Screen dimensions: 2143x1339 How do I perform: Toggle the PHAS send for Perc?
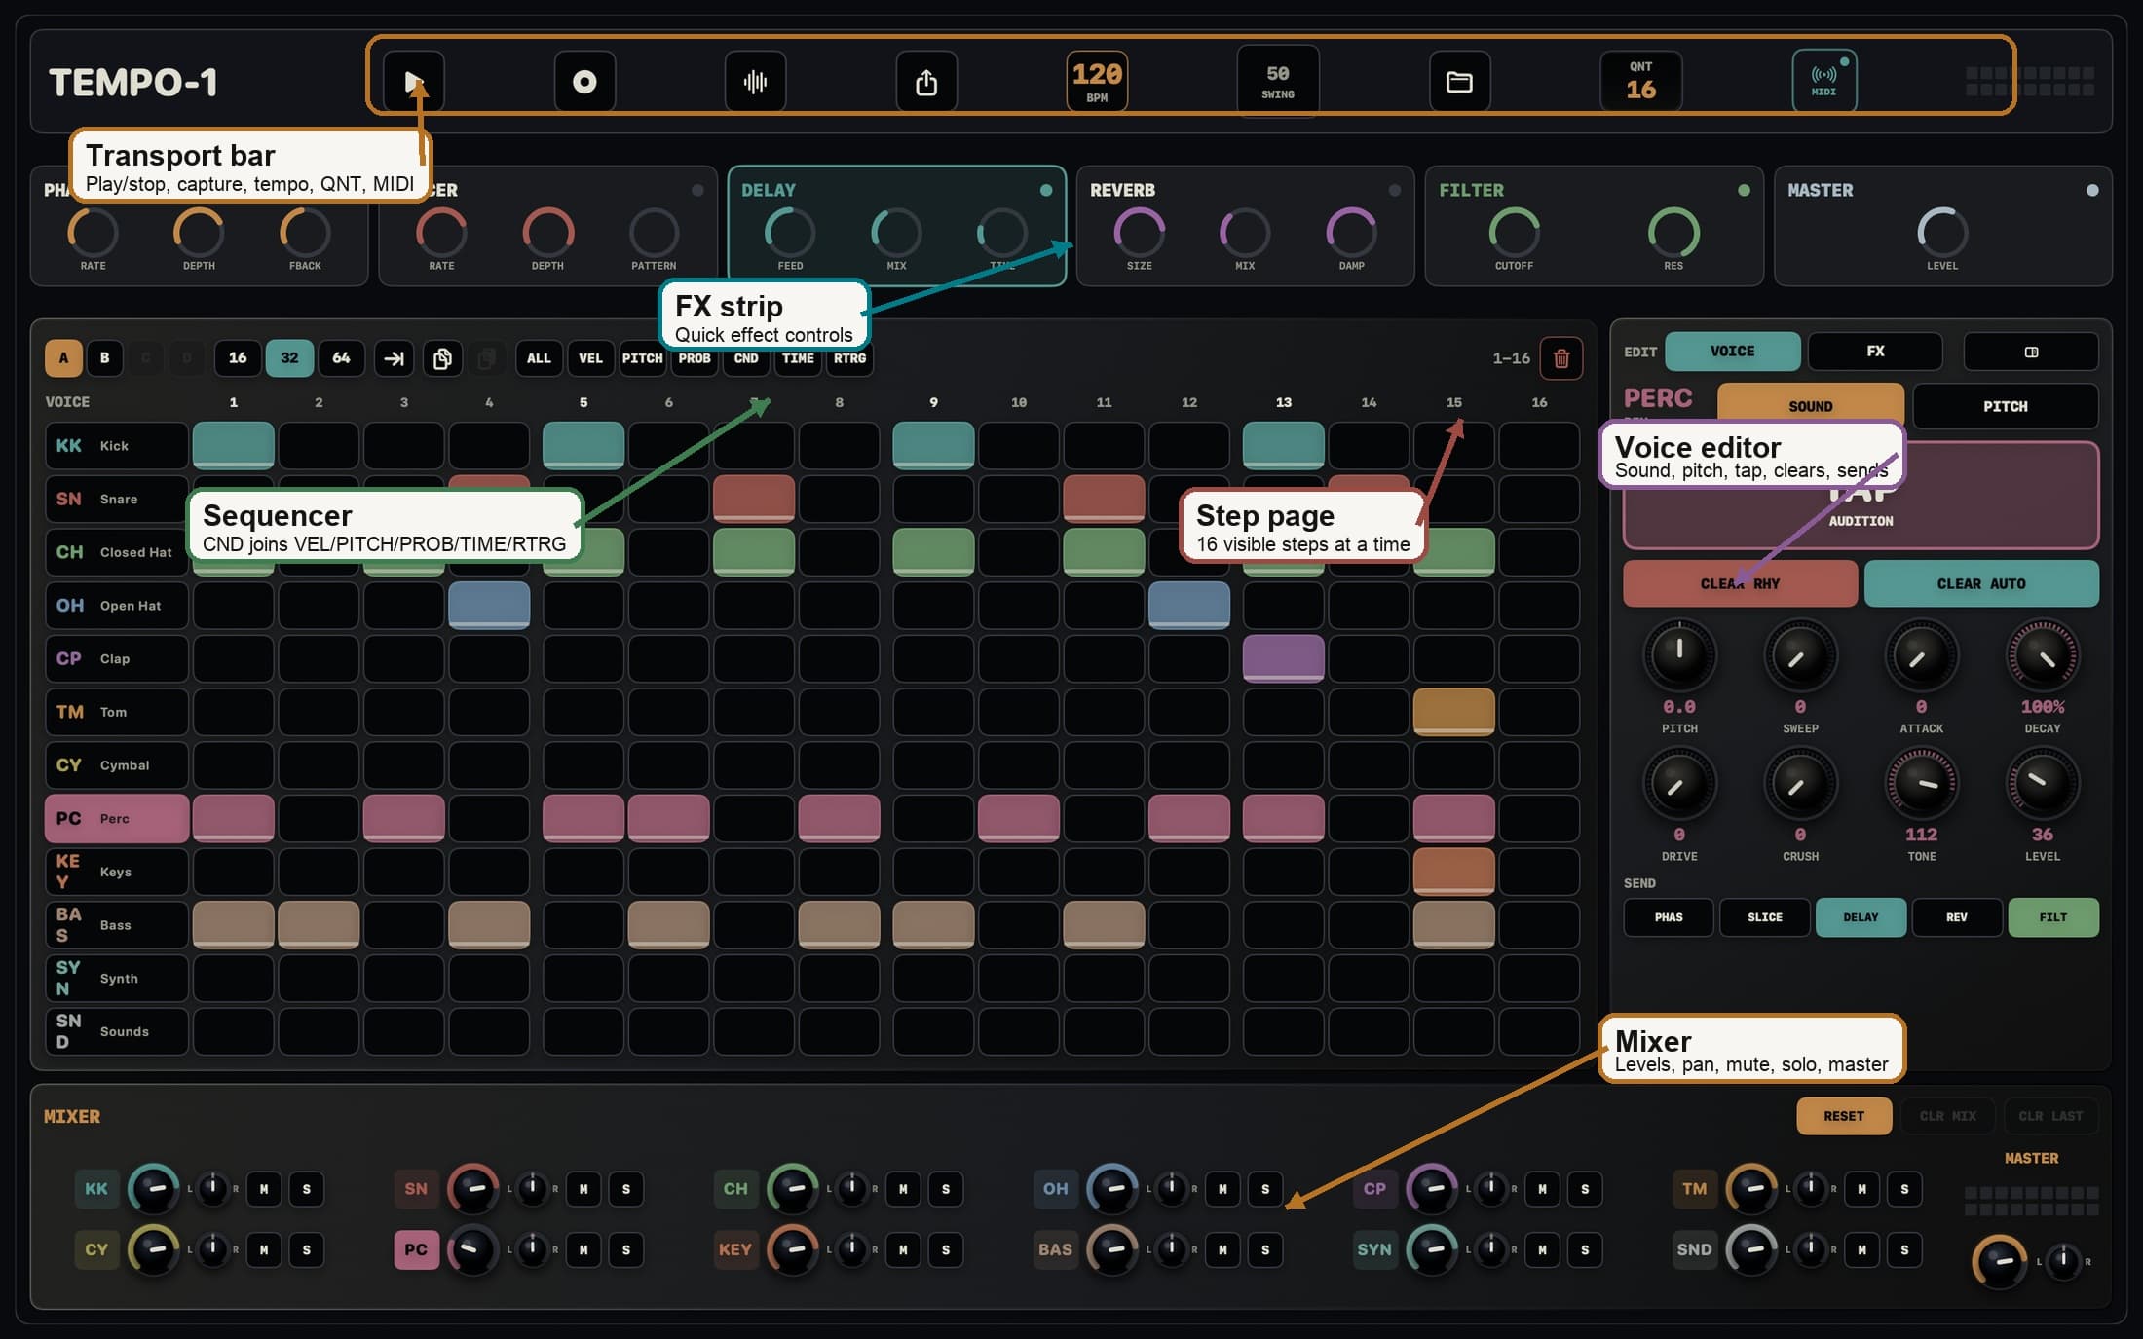click(1668, 917)
